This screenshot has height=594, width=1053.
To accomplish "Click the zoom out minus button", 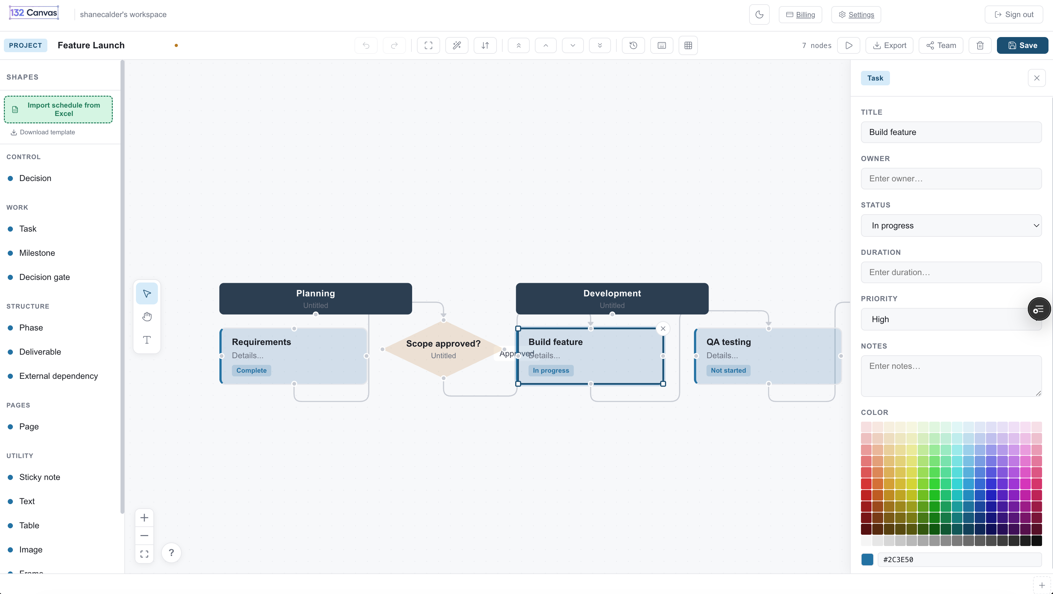I will [144, 536].
